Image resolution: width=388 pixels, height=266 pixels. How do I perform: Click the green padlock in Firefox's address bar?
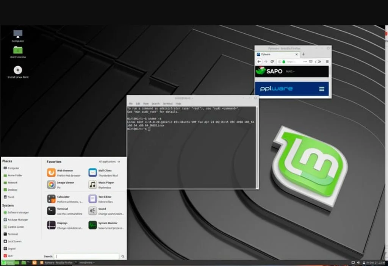pos(284,62)
